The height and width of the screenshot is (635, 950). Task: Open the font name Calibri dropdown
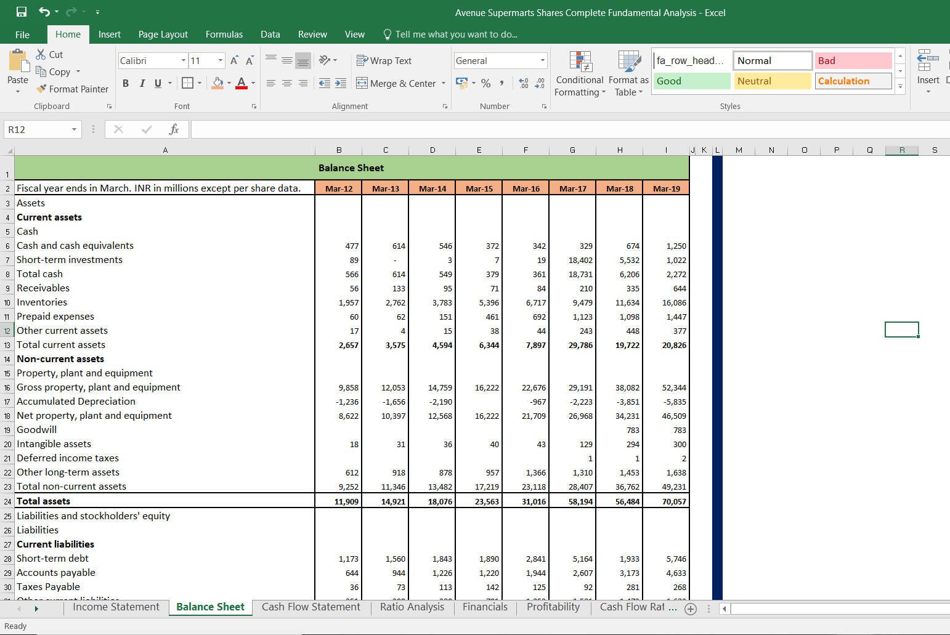click(x=184, y=60)
